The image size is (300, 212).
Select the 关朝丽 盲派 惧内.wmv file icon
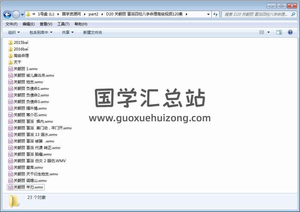pos(11,122)
